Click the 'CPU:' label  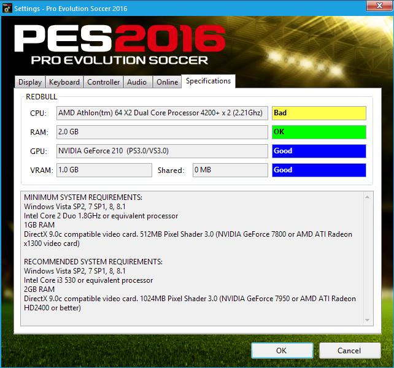click(38, 113)
